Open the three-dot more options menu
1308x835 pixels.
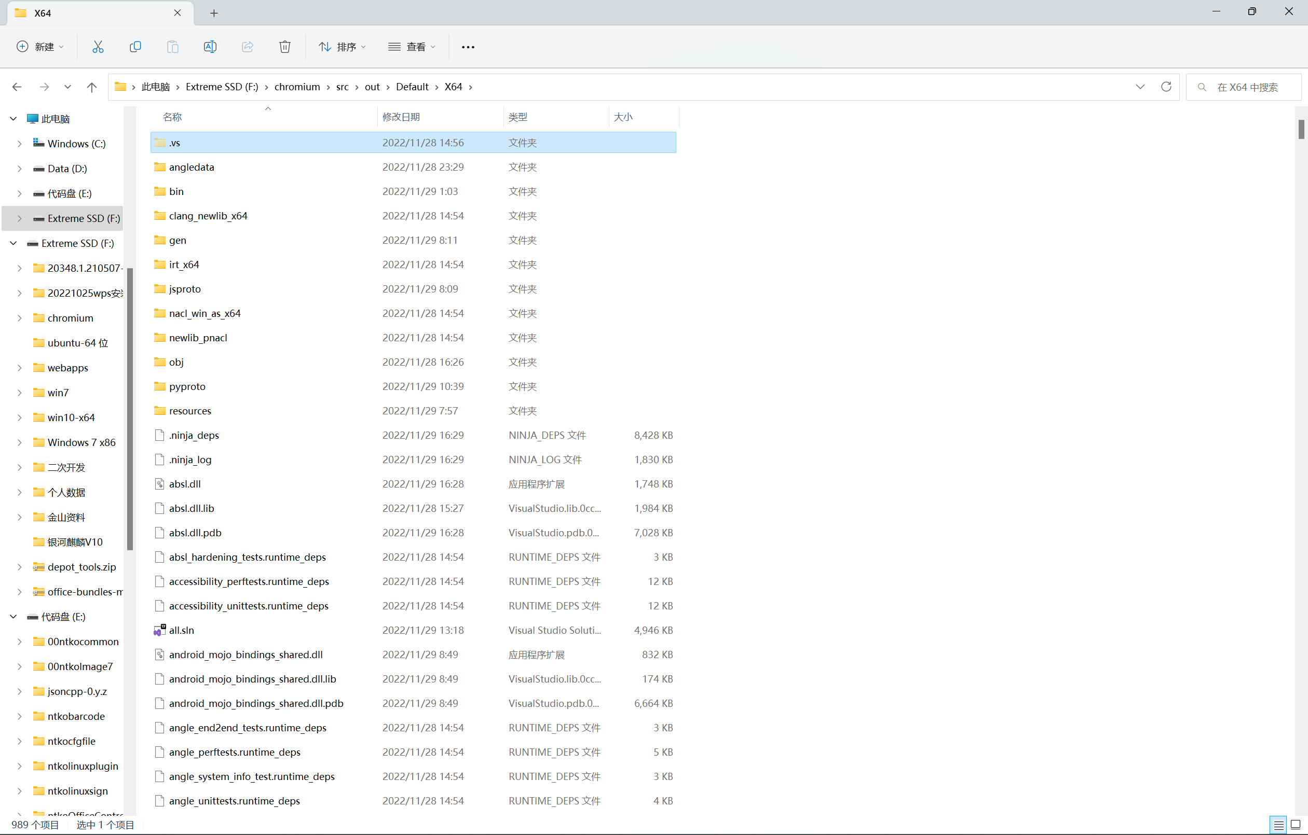[468, 47]
